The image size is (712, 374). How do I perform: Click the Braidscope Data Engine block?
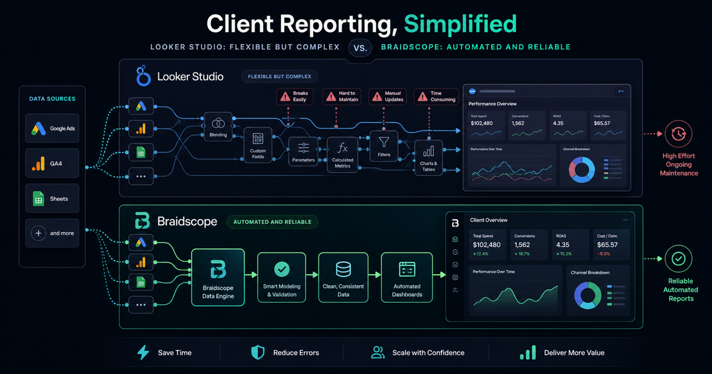[x=218, y=278]
